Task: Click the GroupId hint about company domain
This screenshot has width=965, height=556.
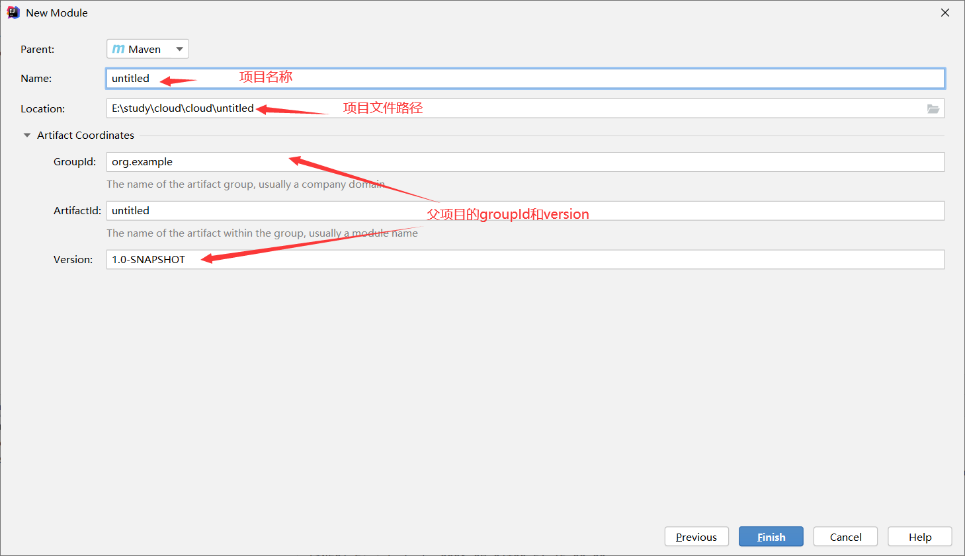Action: [245, 184]
